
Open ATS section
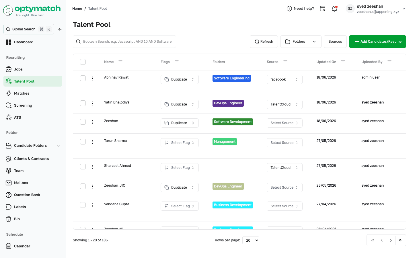click(x=33, y=117)
